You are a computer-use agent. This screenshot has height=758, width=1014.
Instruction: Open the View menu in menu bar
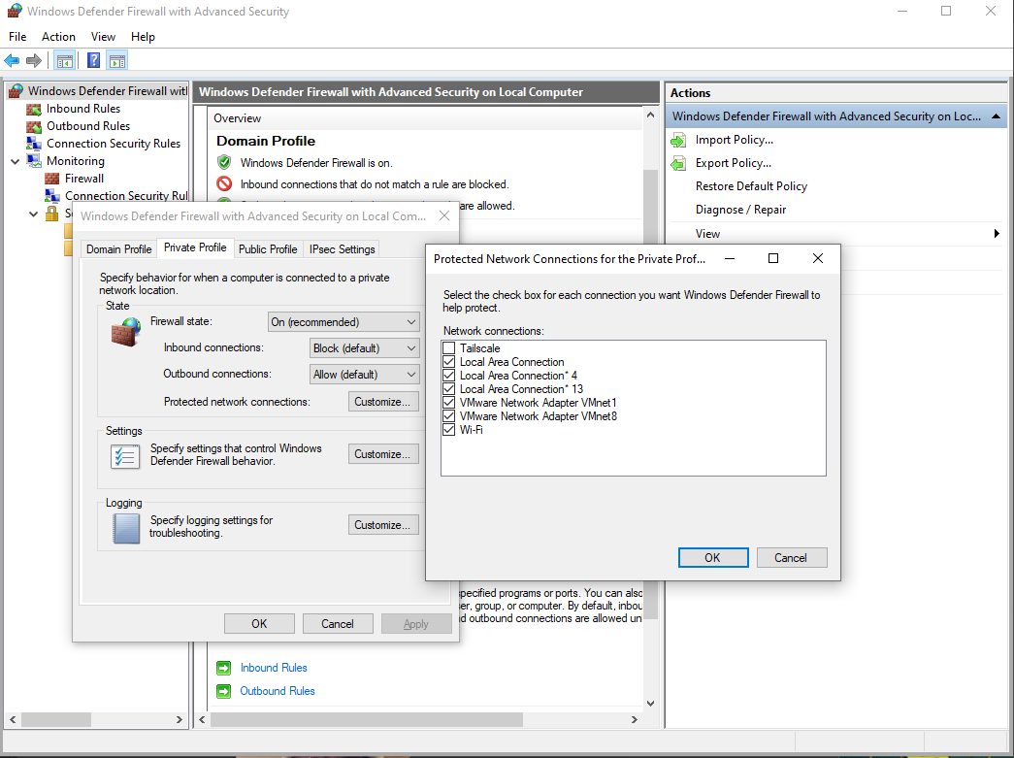pyautogui.click(x=103, y=37)
